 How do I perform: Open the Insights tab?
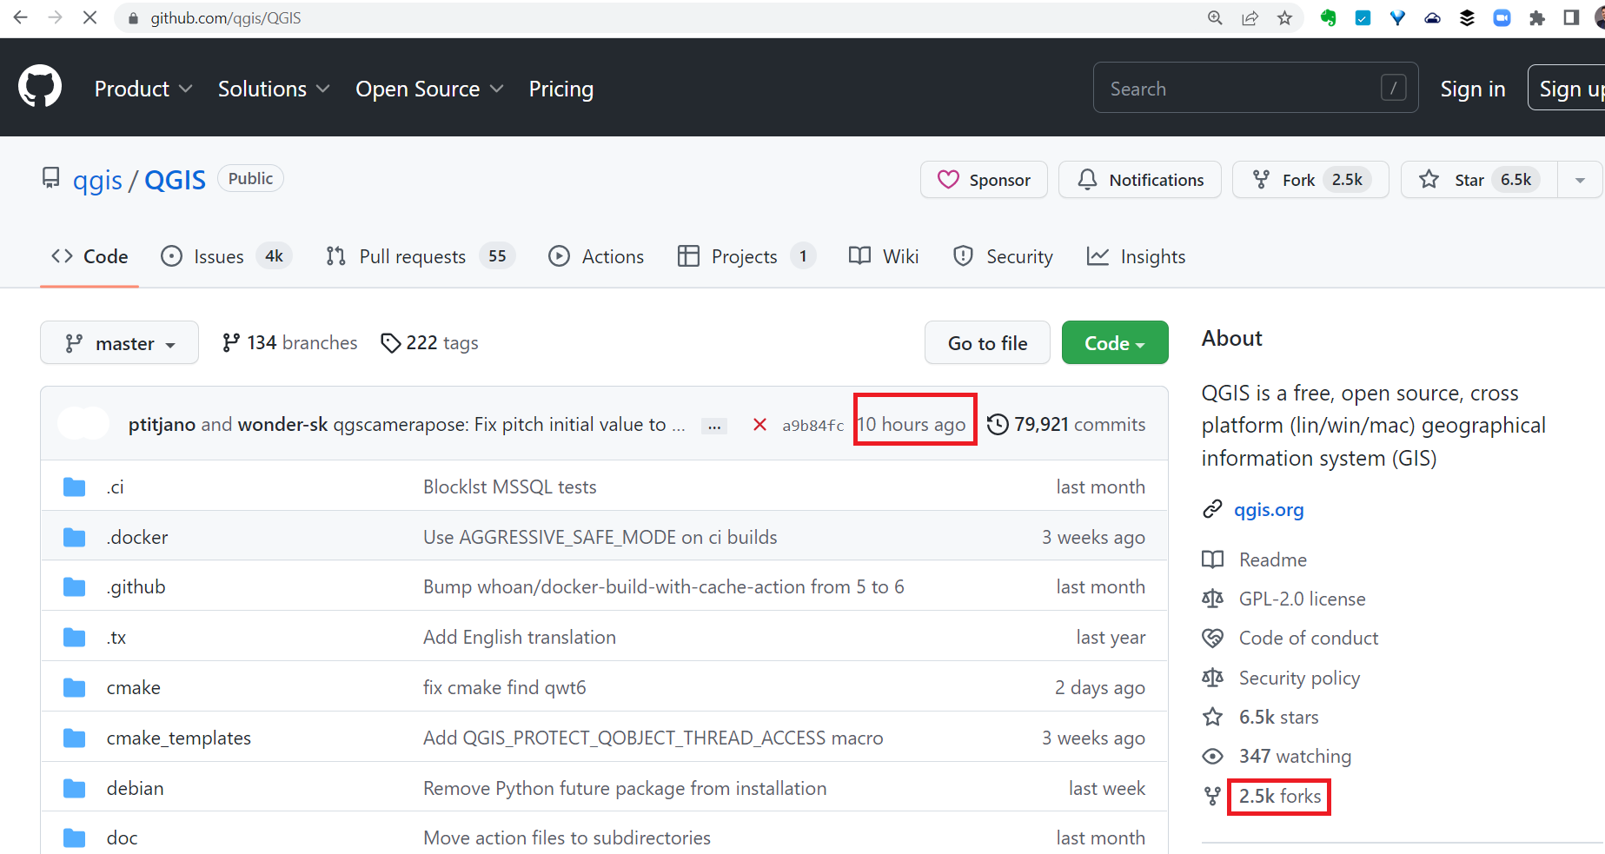tap(1136, 256)
